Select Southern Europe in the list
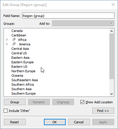 24,93
